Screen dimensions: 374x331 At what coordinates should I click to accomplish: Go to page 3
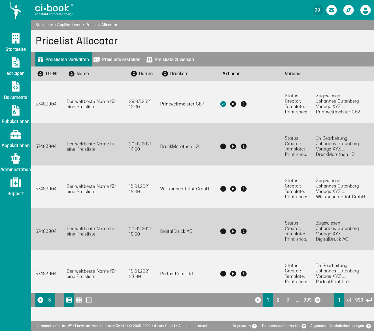click(x=288, y=300)
